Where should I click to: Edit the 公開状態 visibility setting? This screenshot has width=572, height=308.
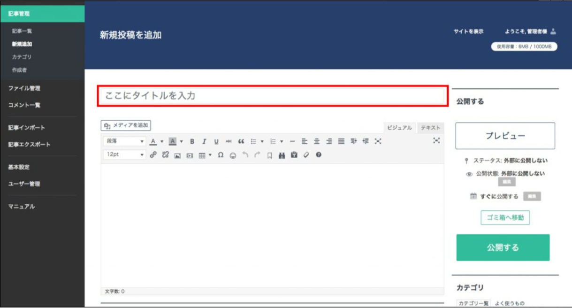tap(507, 182)
